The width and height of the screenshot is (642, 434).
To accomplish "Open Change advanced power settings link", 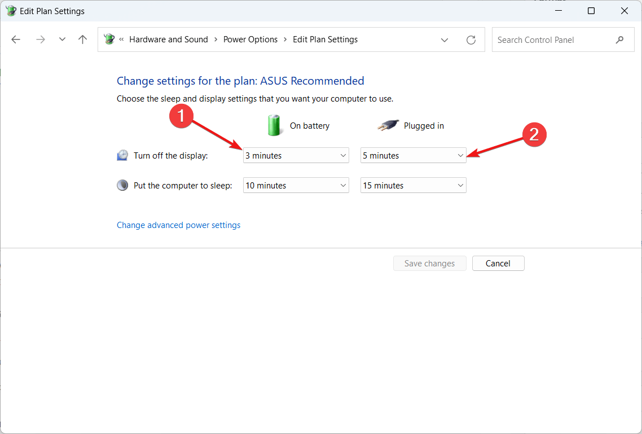I will 178,225.
